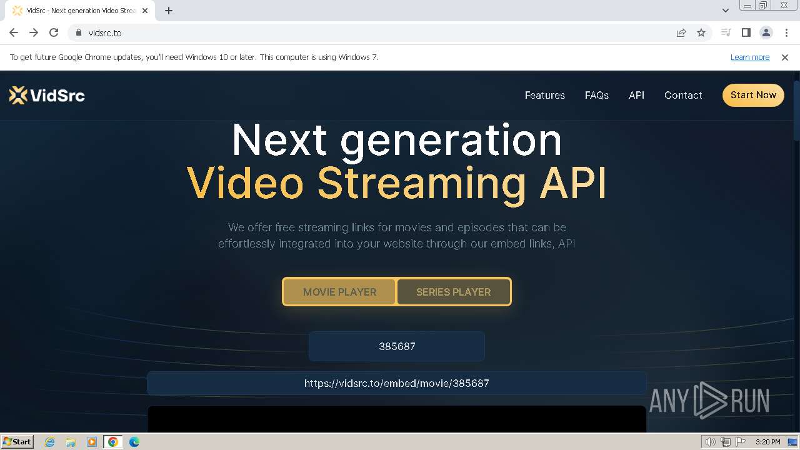Image resolution: width=800 pixels, height=450 pixels.
Task: Click the movie ID field with 385687
Action: [x=397, y=346]
